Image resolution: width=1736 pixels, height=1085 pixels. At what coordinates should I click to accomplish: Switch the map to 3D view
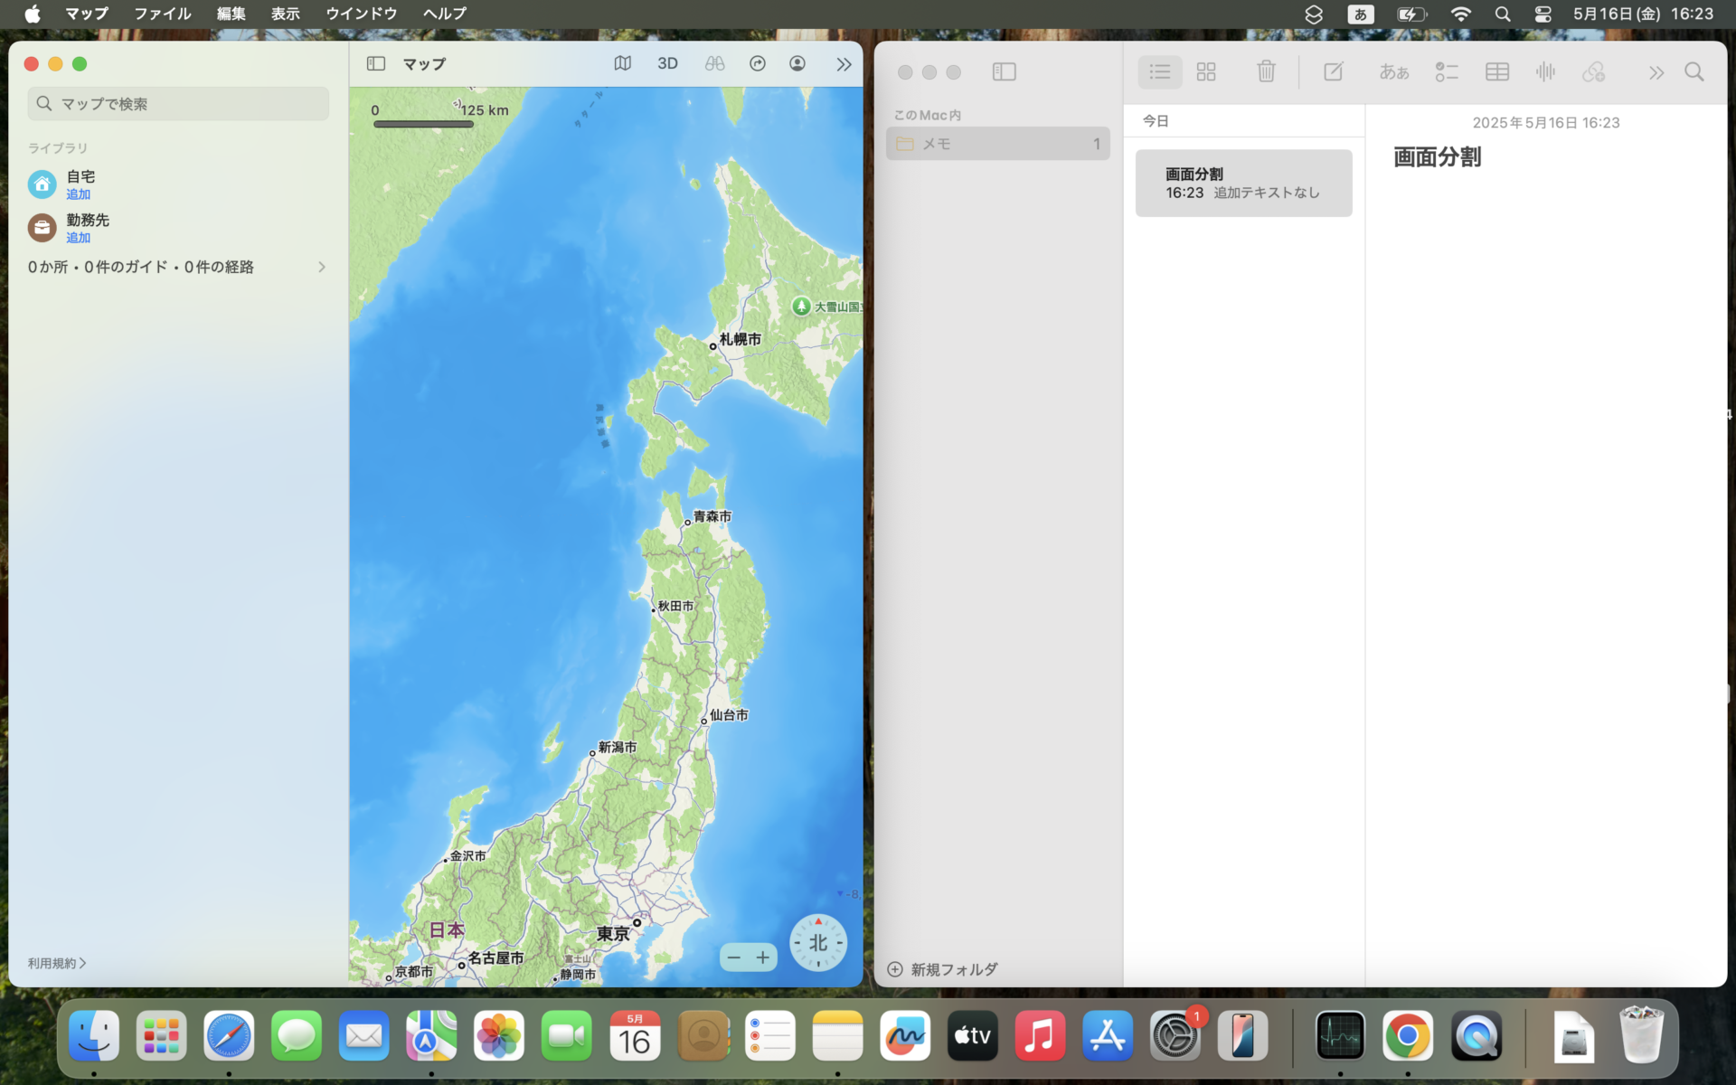667,63
